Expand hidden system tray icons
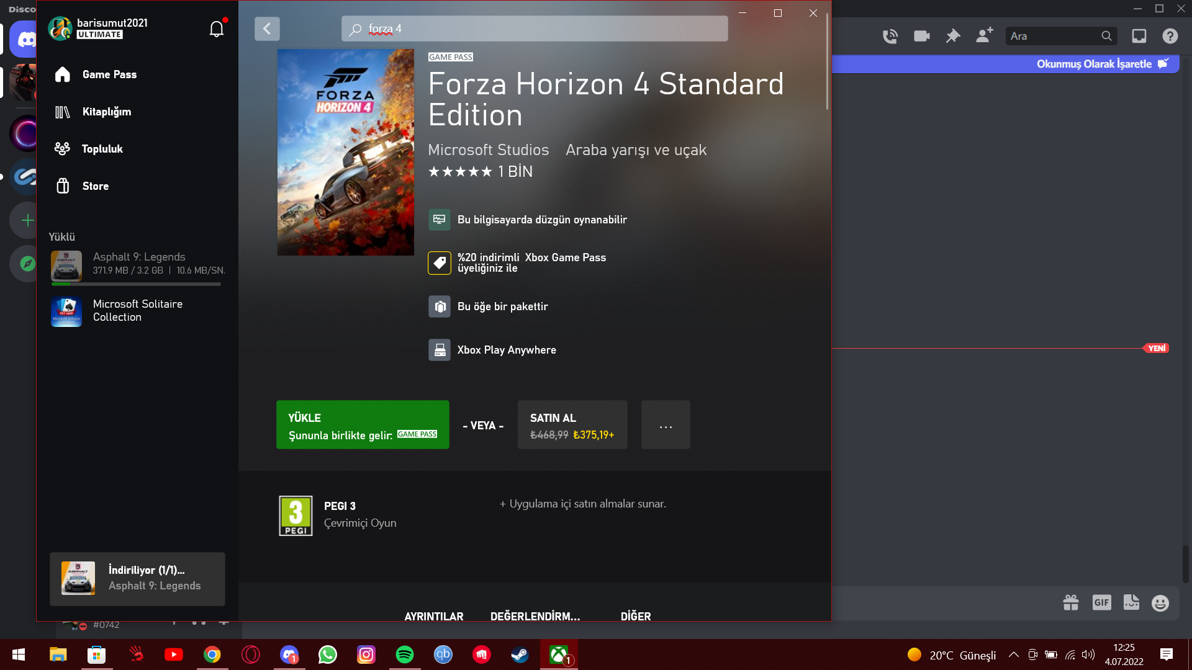 coord(1014,654)
